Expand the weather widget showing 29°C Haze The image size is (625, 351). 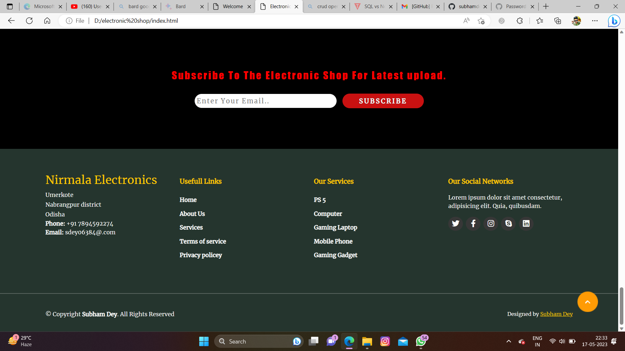click(x=20, y=341)
